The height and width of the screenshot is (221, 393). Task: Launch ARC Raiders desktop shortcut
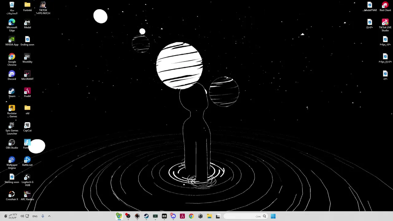click(27, 196)
